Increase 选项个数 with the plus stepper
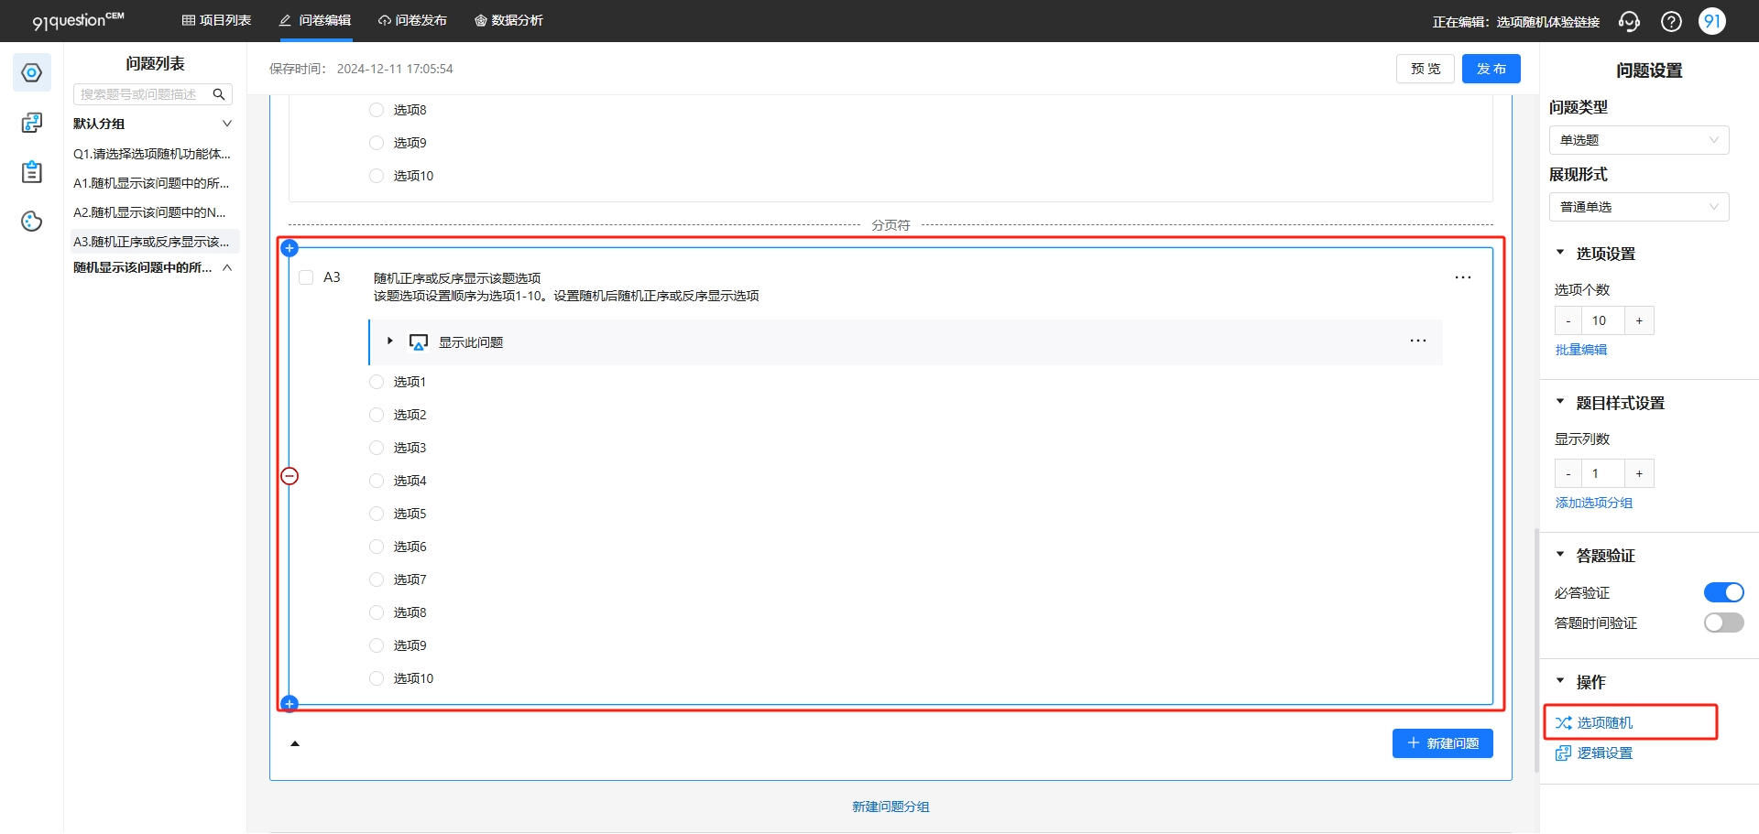 [1639, 320]
